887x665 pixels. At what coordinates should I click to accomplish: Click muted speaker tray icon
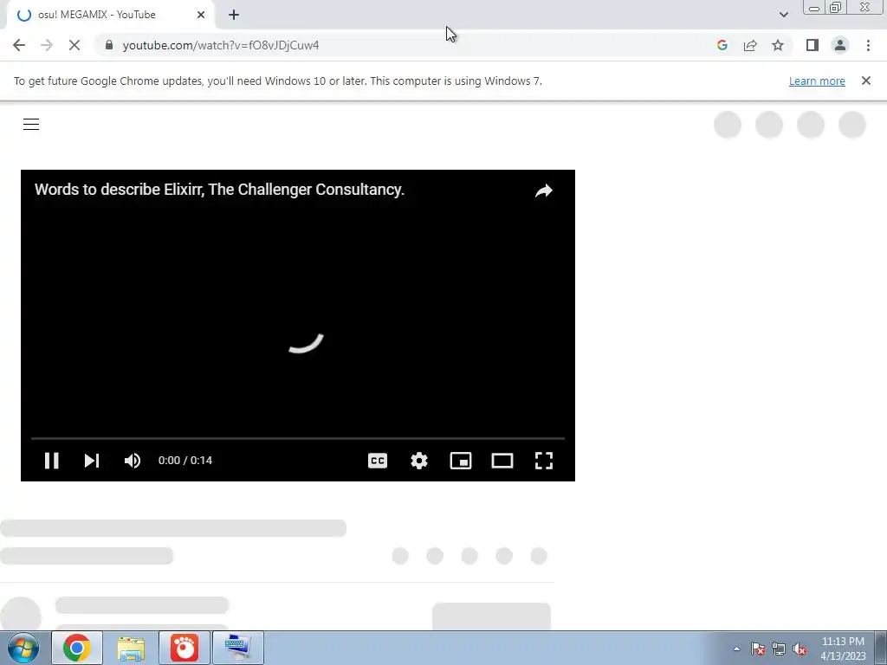click(x=800, y=649)
